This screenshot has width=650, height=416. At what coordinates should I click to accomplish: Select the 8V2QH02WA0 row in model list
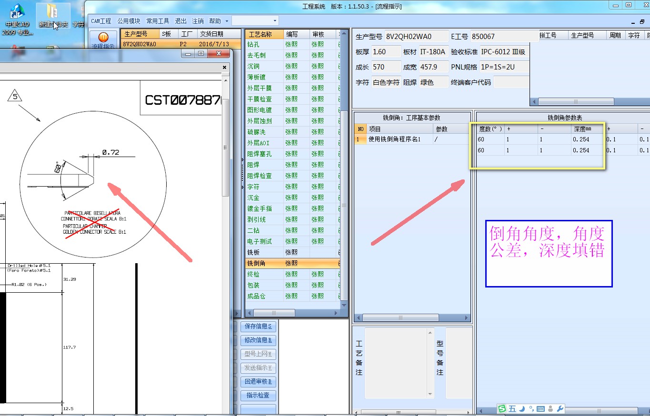pos(181,44)
